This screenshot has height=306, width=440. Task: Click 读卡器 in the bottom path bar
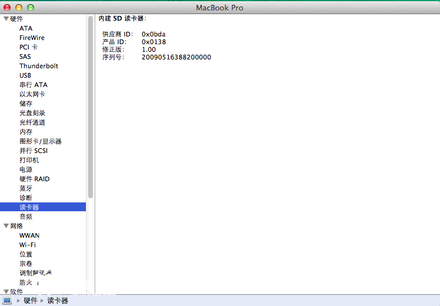click(58, 300)
